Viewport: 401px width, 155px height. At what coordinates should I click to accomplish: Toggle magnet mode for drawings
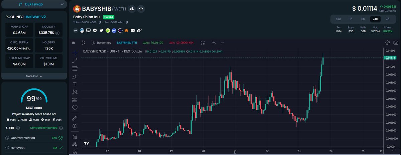click(75, 137)
